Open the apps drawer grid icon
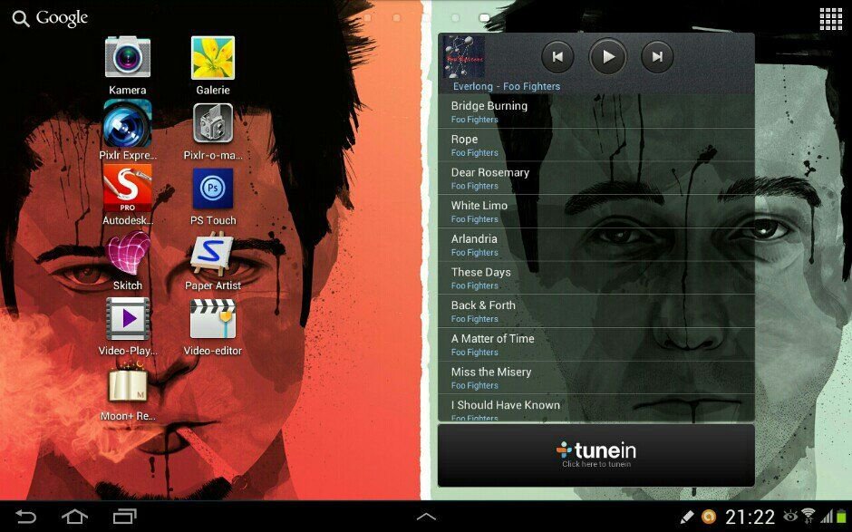Viewport: 852px width, 532px height. coord(831,19)
